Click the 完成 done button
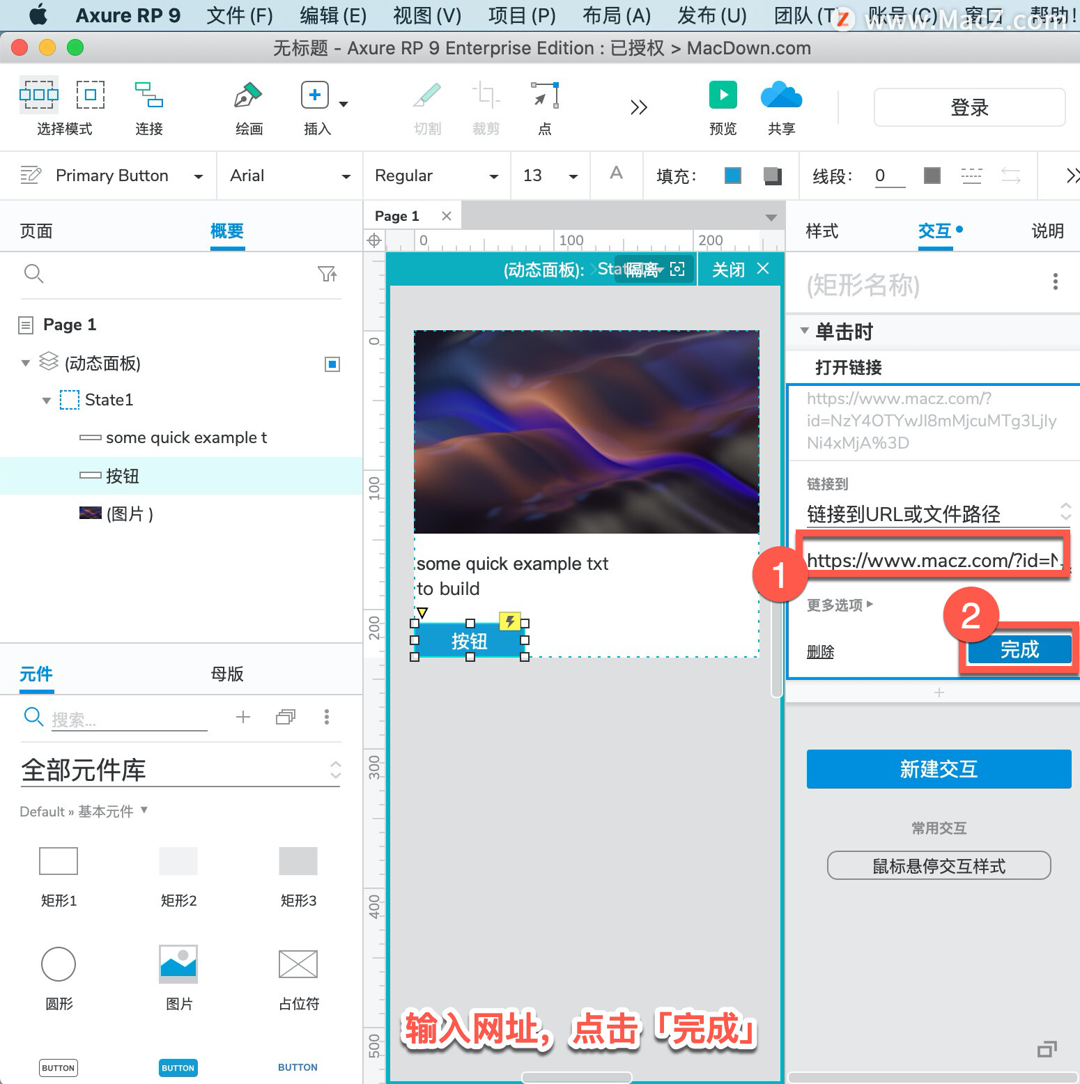Viewport: 1080px width, 1084px height. pos(1019,650)
